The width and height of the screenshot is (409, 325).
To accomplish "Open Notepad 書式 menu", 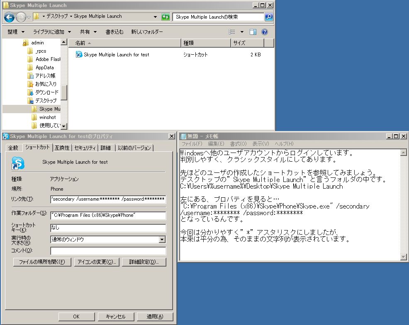I will 238,143.
